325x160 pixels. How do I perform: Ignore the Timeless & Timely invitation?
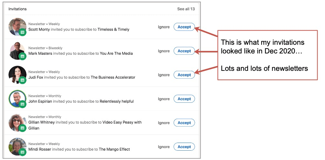point(164,27)
